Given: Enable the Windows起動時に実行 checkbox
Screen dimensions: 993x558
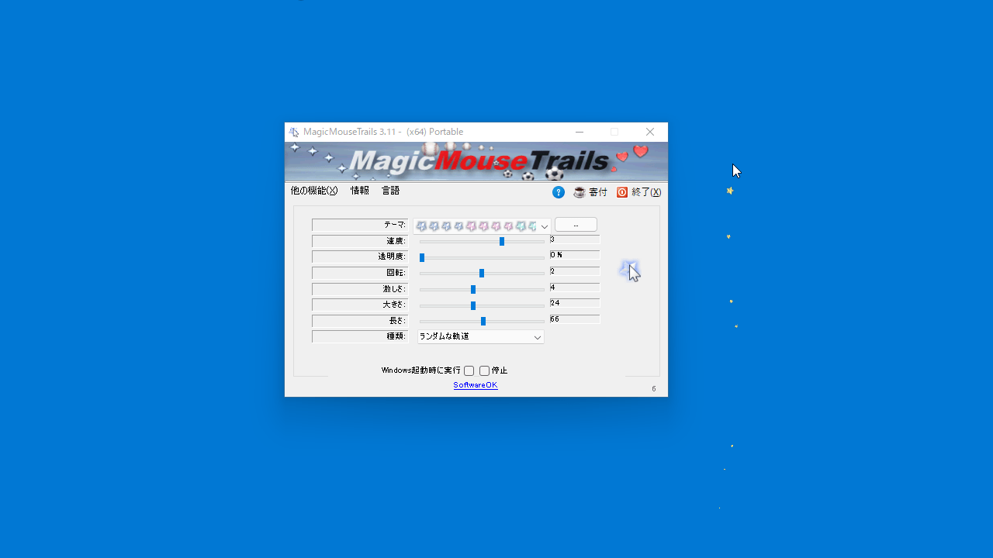Looking at the screenshot, I should pos(469,371).
